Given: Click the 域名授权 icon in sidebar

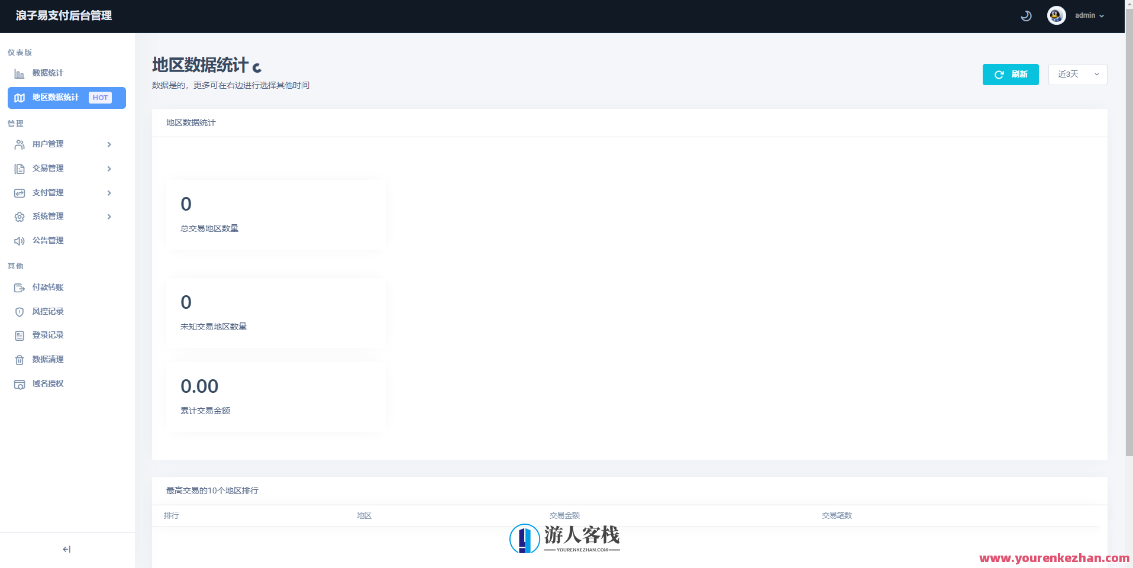Looking at the screenshot, I should point(20,385).
